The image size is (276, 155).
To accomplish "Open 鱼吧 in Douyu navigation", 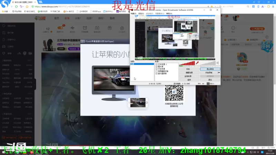I will (x=112, y=18).
